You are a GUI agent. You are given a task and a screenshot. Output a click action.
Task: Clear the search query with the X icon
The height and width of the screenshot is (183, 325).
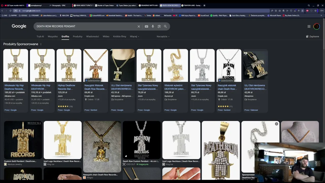(139, 26)
